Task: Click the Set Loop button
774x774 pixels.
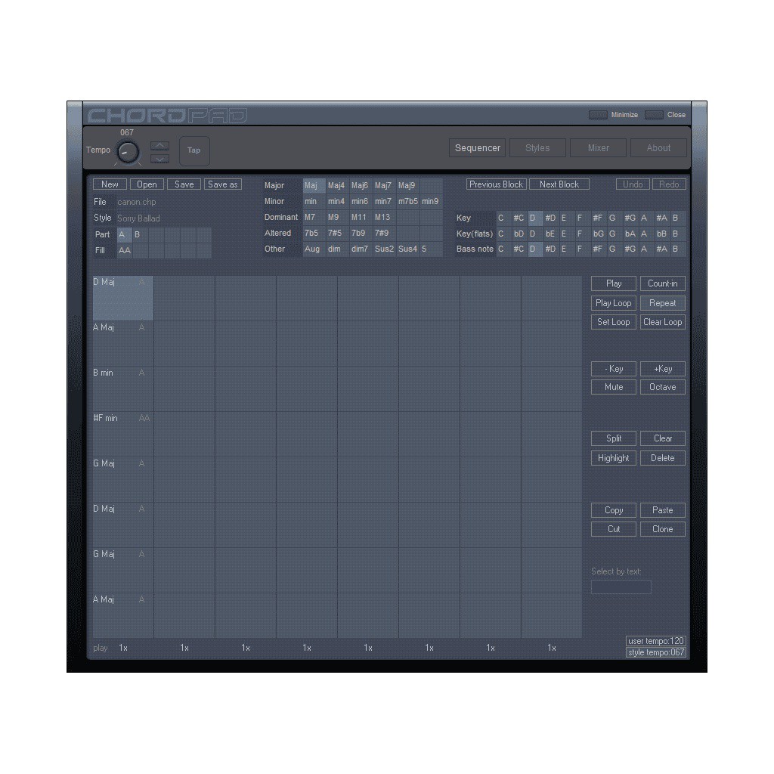Action: [614, 322]
